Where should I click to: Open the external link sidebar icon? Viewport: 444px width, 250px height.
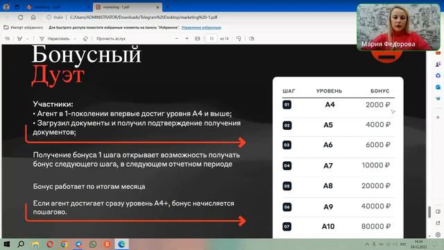438,223
